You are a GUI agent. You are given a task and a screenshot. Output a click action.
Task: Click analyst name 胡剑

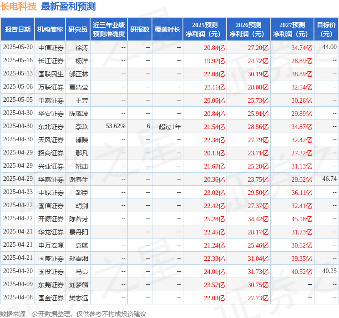click(x=82, y=206)
